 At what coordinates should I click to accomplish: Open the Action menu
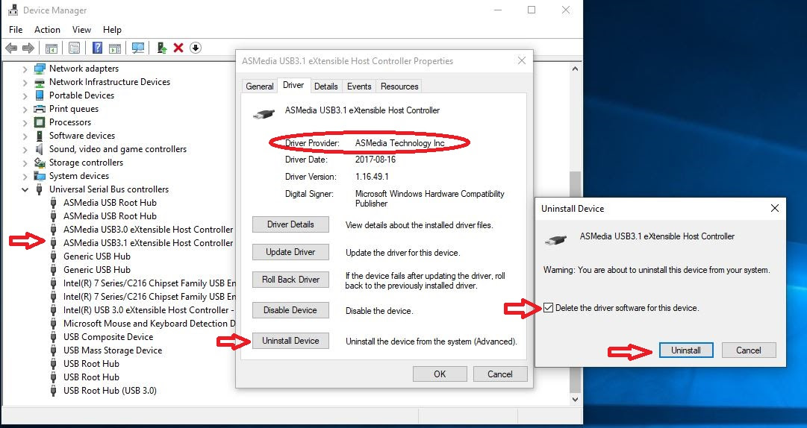47,30
